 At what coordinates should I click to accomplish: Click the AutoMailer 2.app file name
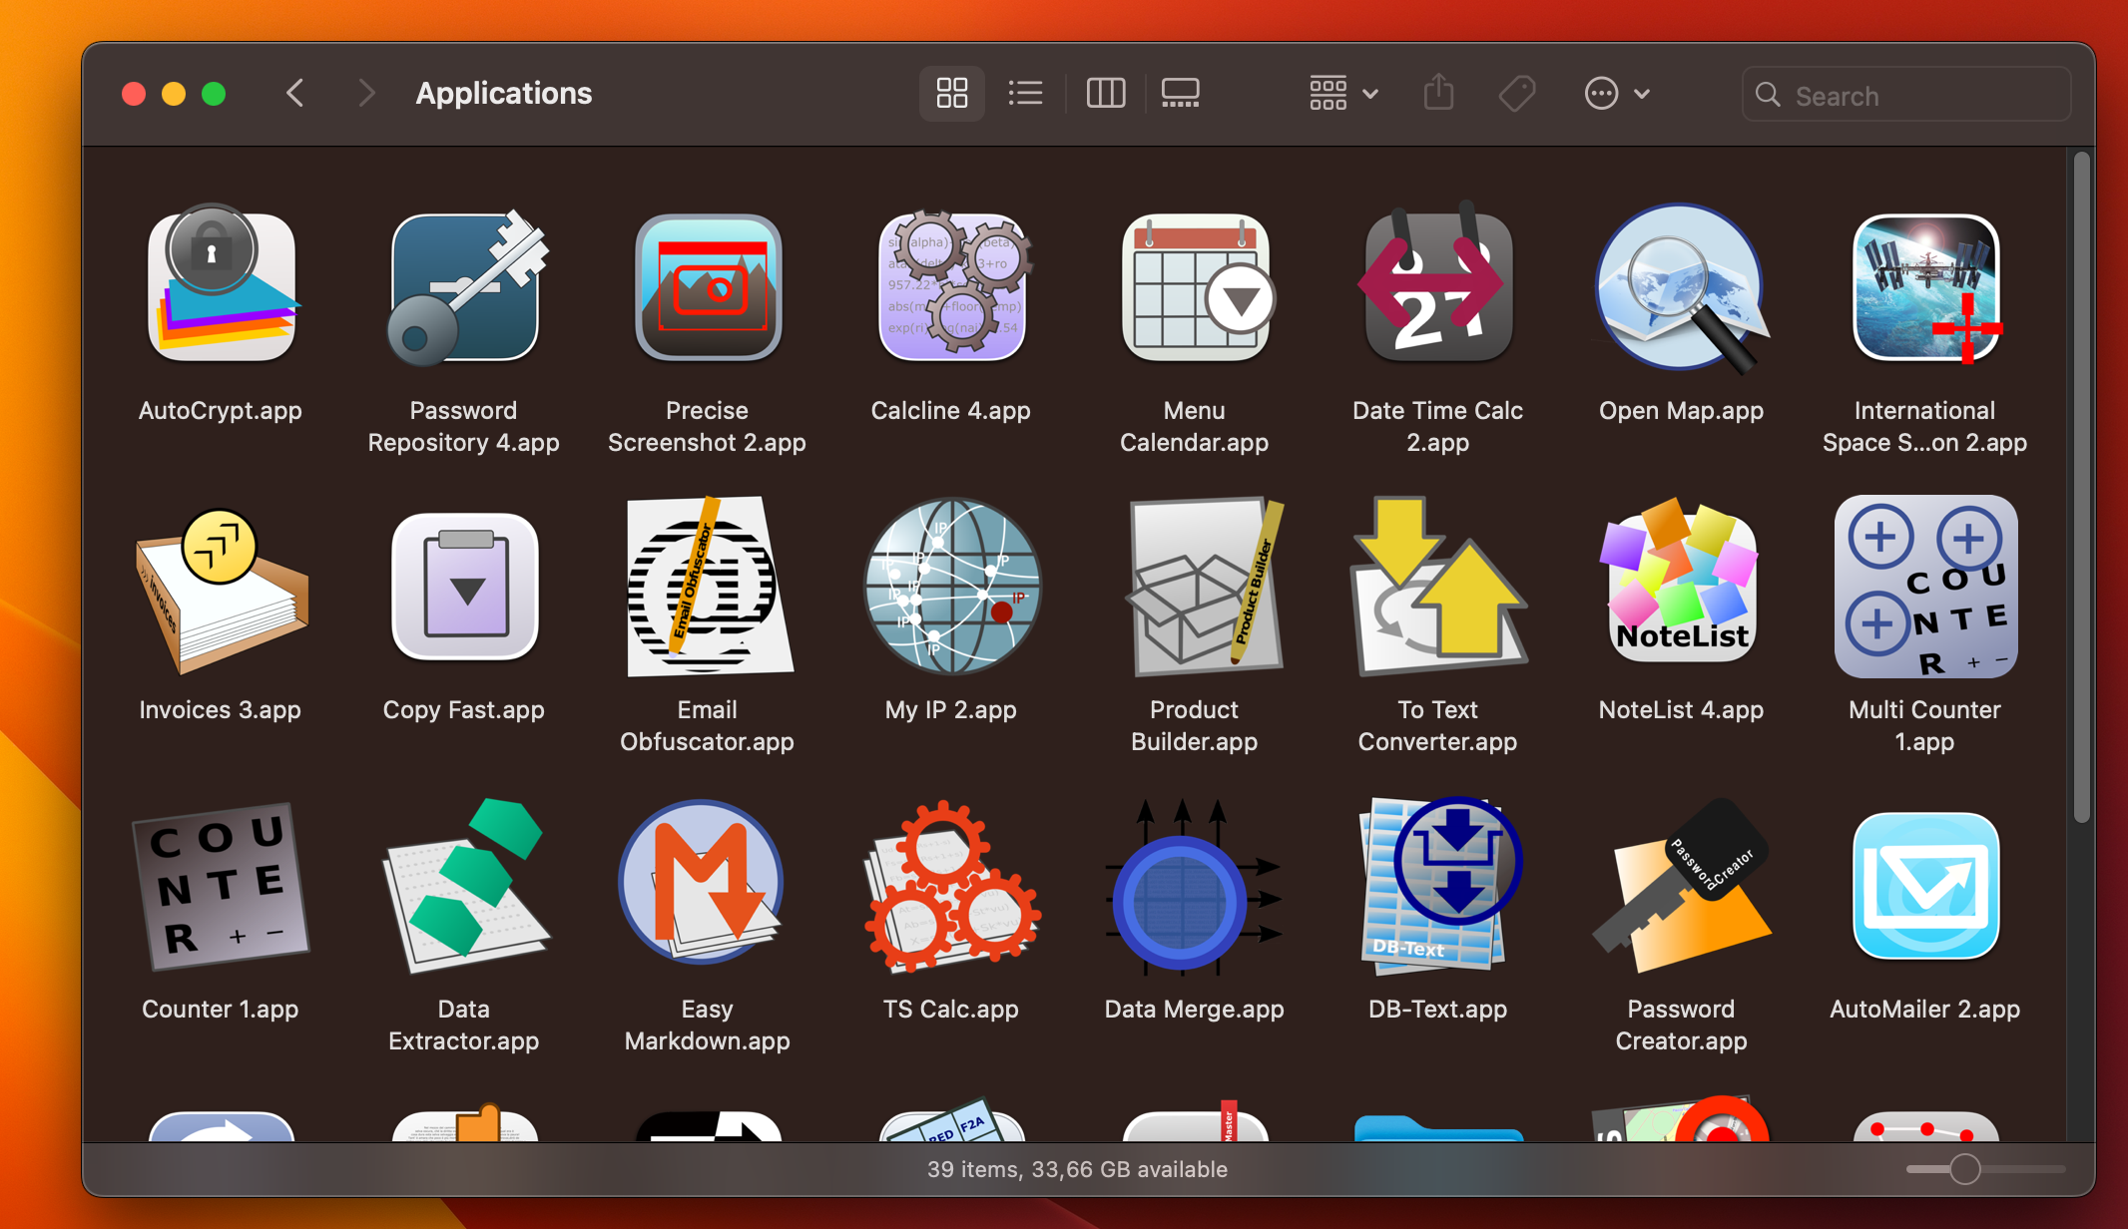coord(1925,1010)
